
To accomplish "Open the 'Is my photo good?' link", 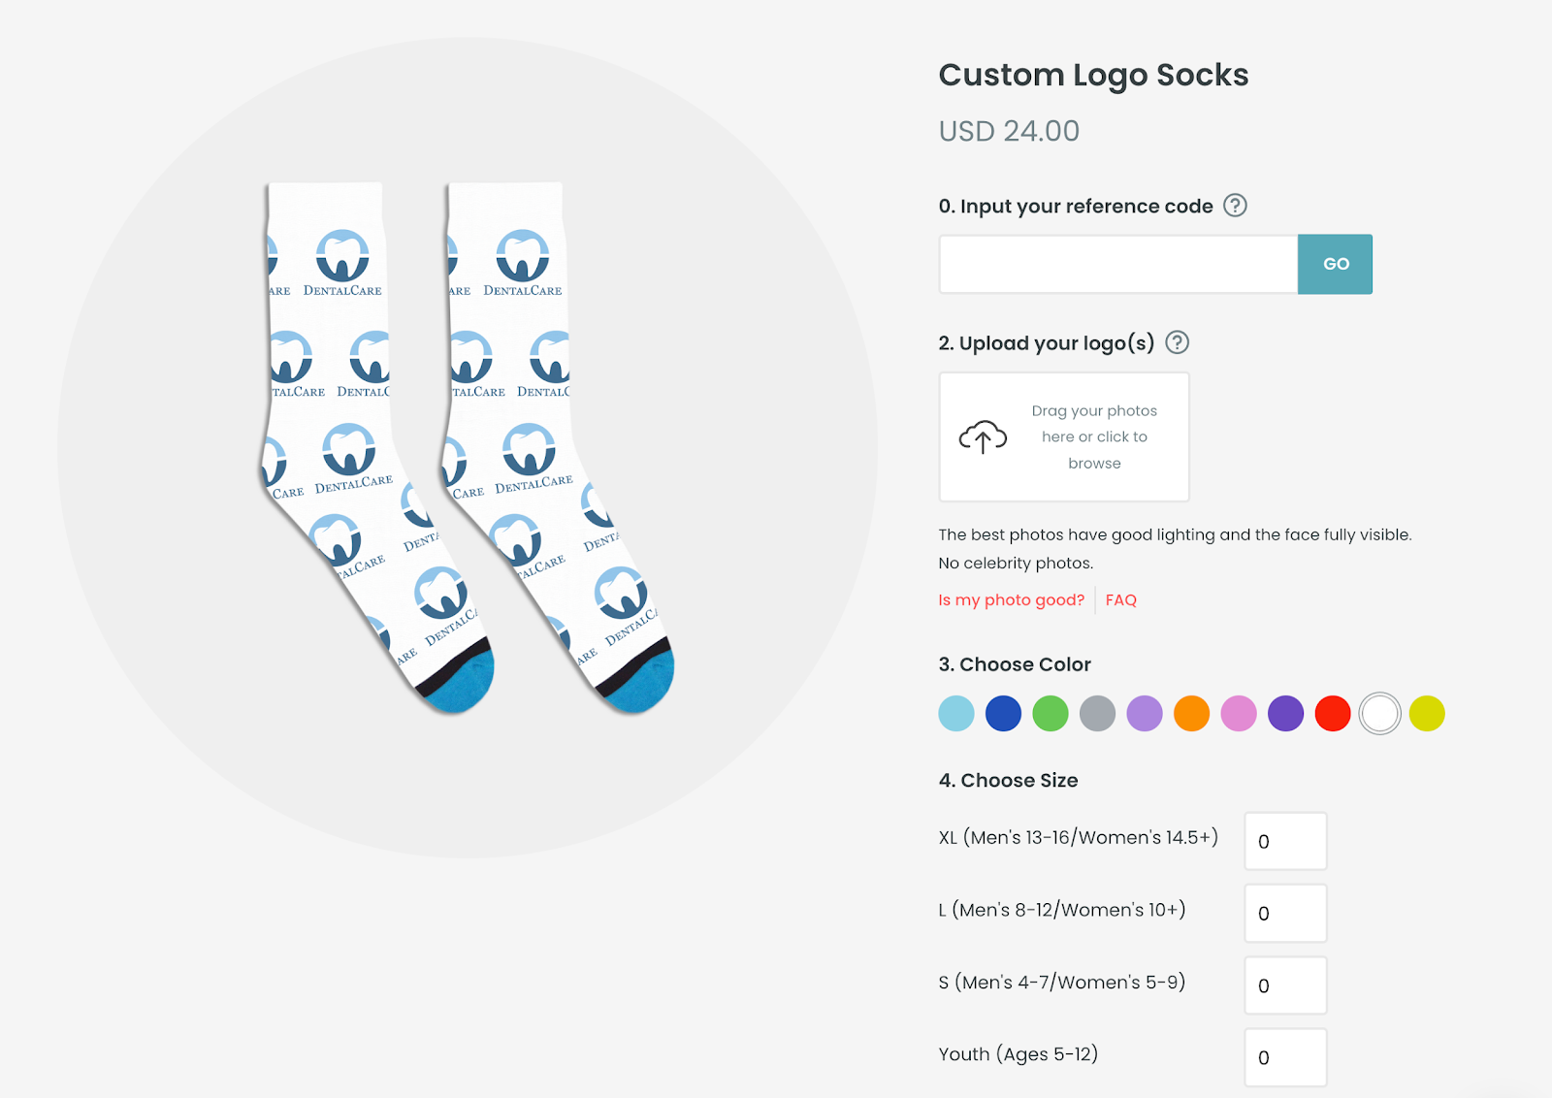I will click(1011, 599).
